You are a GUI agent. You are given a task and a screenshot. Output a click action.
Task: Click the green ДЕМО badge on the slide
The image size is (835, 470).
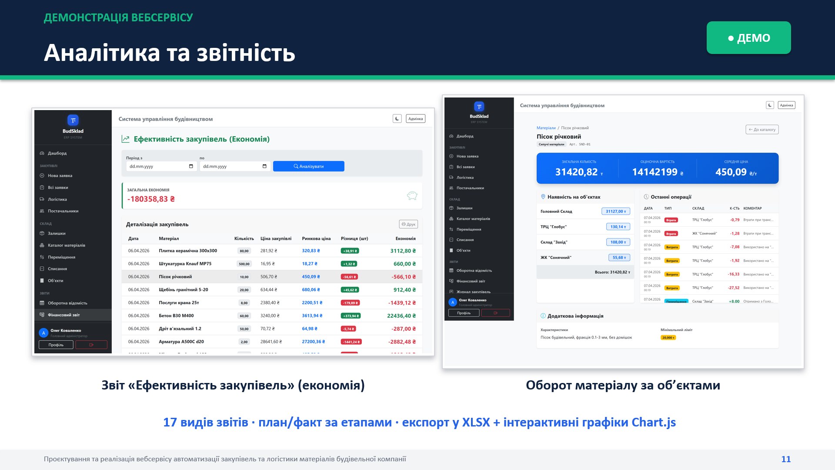(748, 38)
